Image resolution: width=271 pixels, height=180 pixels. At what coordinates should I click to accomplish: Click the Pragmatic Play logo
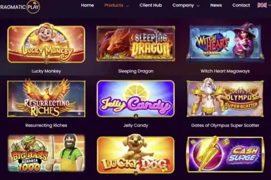pos(20,7)
